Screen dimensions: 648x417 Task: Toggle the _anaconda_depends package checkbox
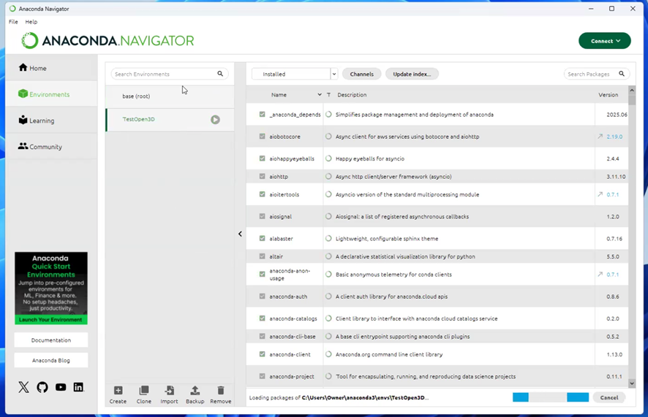(262, 114)
